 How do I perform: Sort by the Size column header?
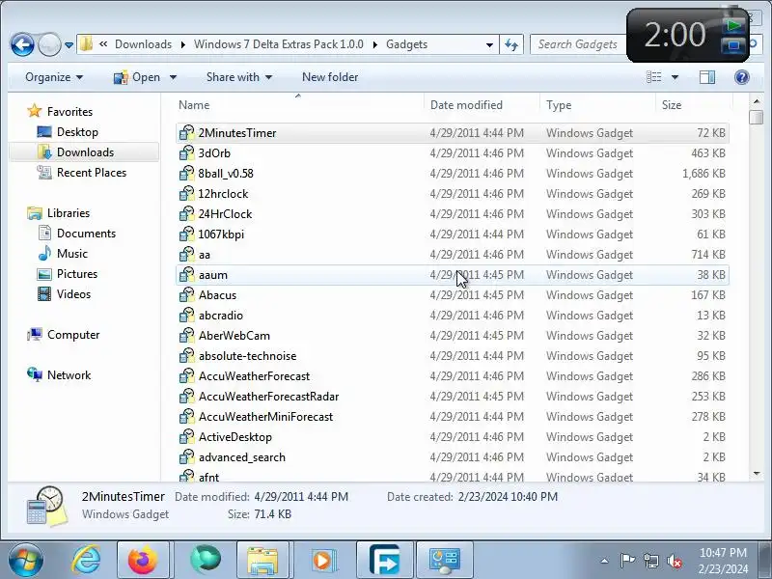pyautogui.click(x=694, y=105)
